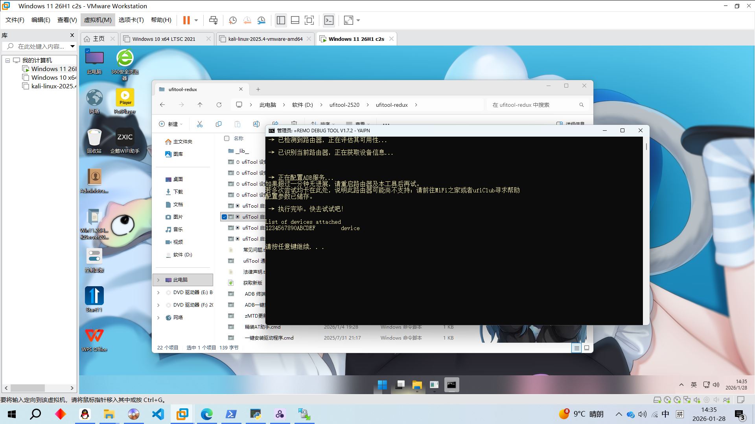The height and width of the screenshot is (424, 755).
Task: Expand the DVD 驱动器 (E:) tree node
Action: pos(158,292)
